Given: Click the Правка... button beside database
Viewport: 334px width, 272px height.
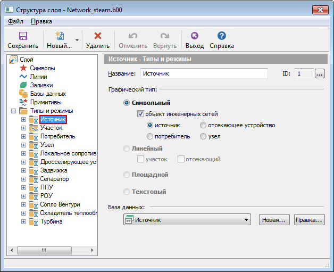Looking at the screenshot, I should 309,220.
